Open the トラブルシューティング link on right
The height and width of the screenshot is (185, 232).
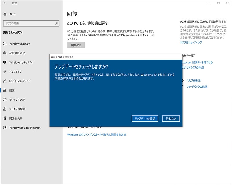coord(191,42)
